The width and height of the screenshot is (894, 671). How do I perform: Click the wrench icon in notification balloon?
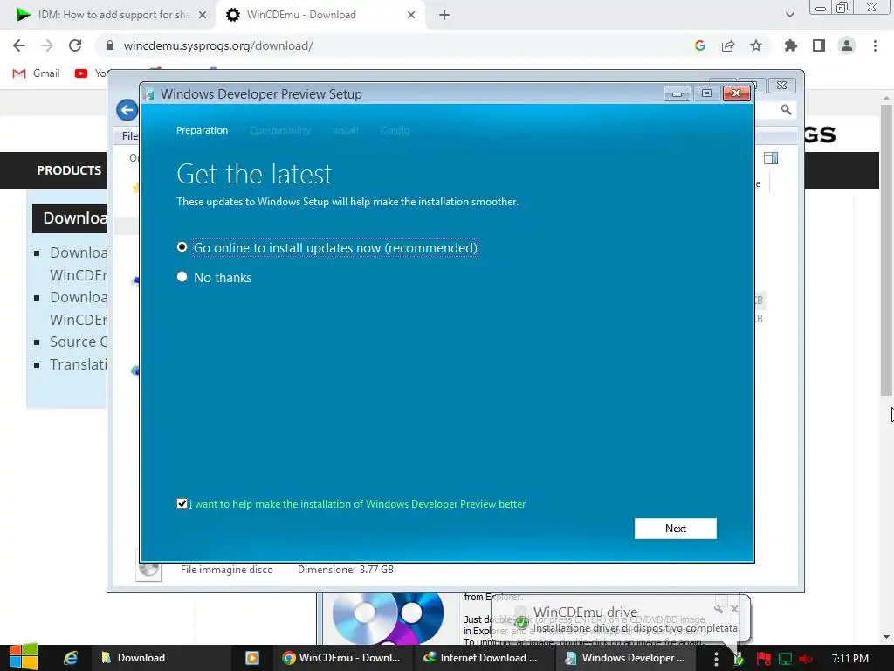coord(719,609)
